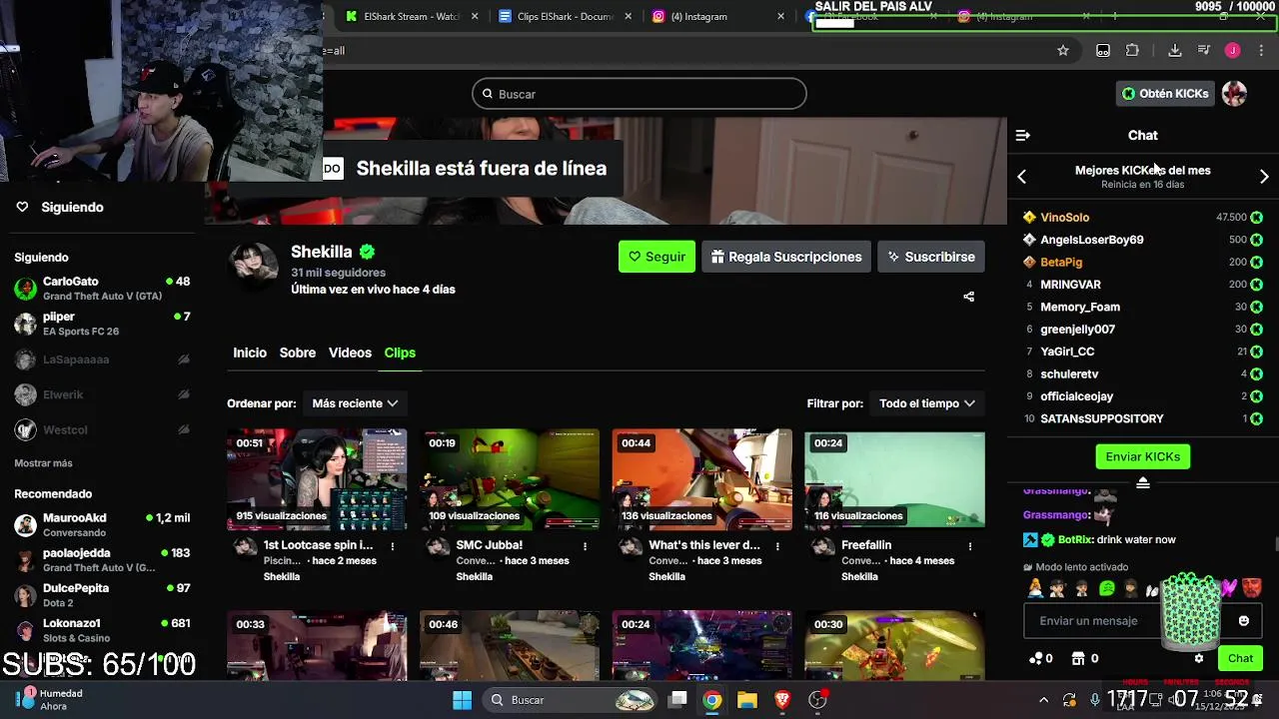Open File Explorer from the taskbar
This screenshot has width=1279, height=719.
click(747, 700)
